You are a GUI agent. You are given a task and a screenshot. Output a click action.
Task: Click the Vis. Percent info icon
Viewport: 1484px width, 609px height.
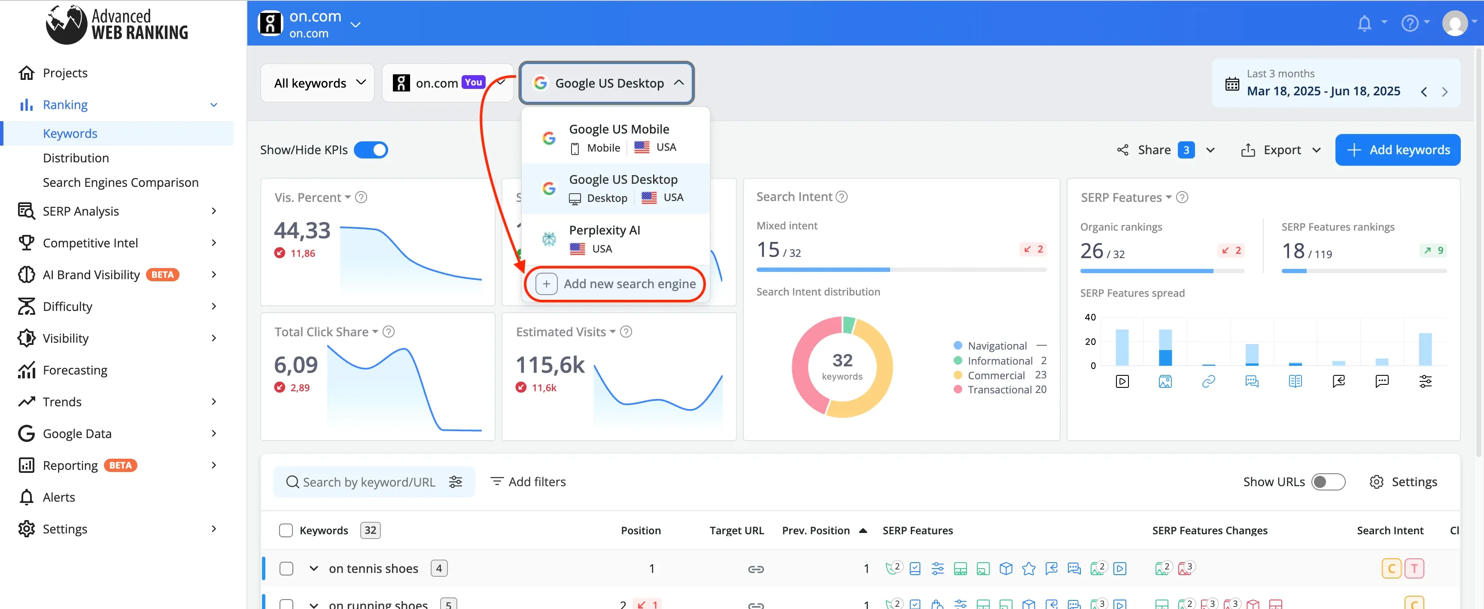point(361,197)
